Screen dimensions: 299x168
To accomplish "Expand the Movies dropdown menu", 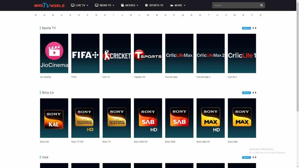I will point(129,5).
